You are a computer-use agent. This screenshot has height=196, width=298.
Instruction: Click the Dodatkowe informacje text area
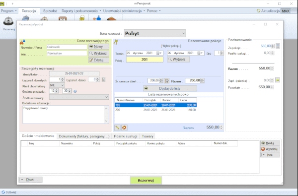64,115
